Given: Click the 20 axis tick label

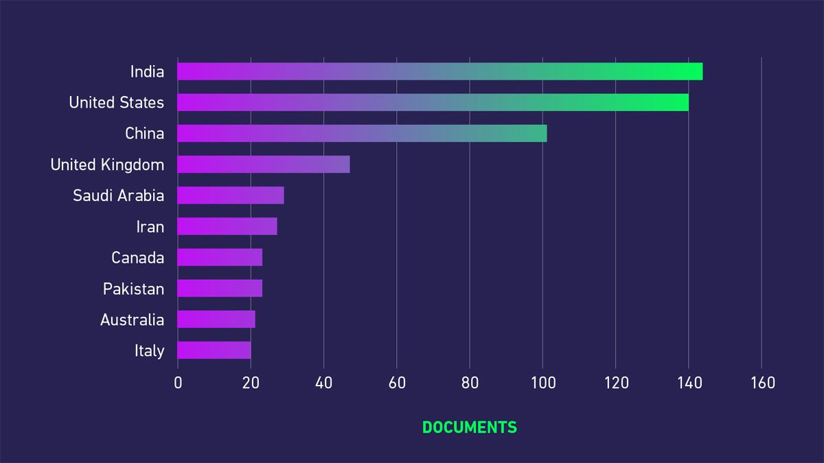Looking at the screenshot, I should (x=251, y=383).
